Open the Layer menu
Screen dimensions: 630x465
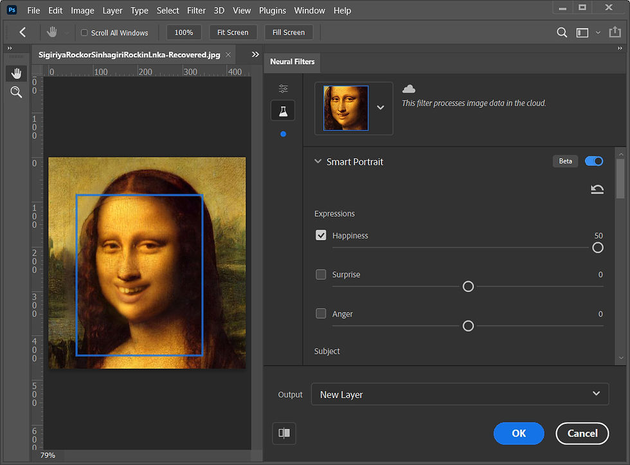pos(112,10)
